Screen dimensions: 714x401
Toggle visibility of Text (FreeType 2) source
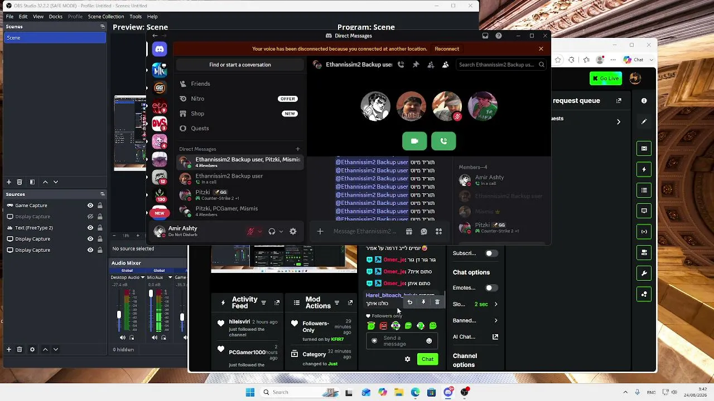tap(90, 228)
